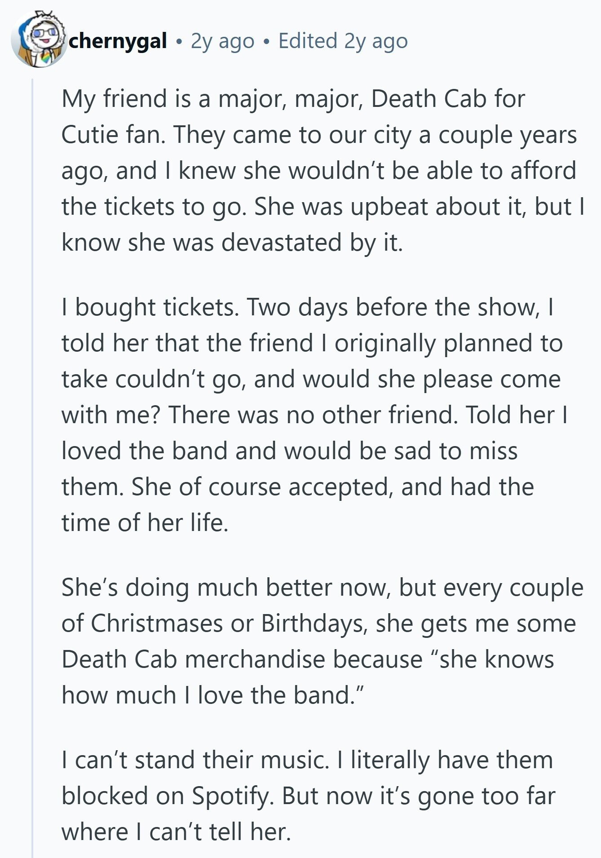This screenshot has height=858, width=601.
Task: Click the "2y ago" comment timestamp
Action: [222, 41]
